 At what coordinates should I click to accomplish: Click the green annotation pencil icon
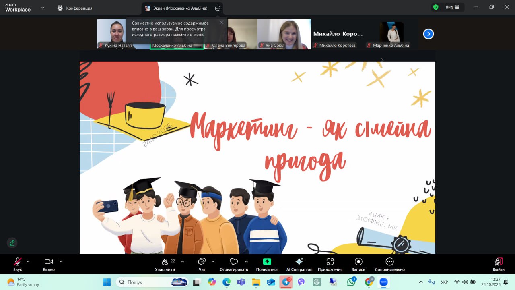tap(12, 243)
